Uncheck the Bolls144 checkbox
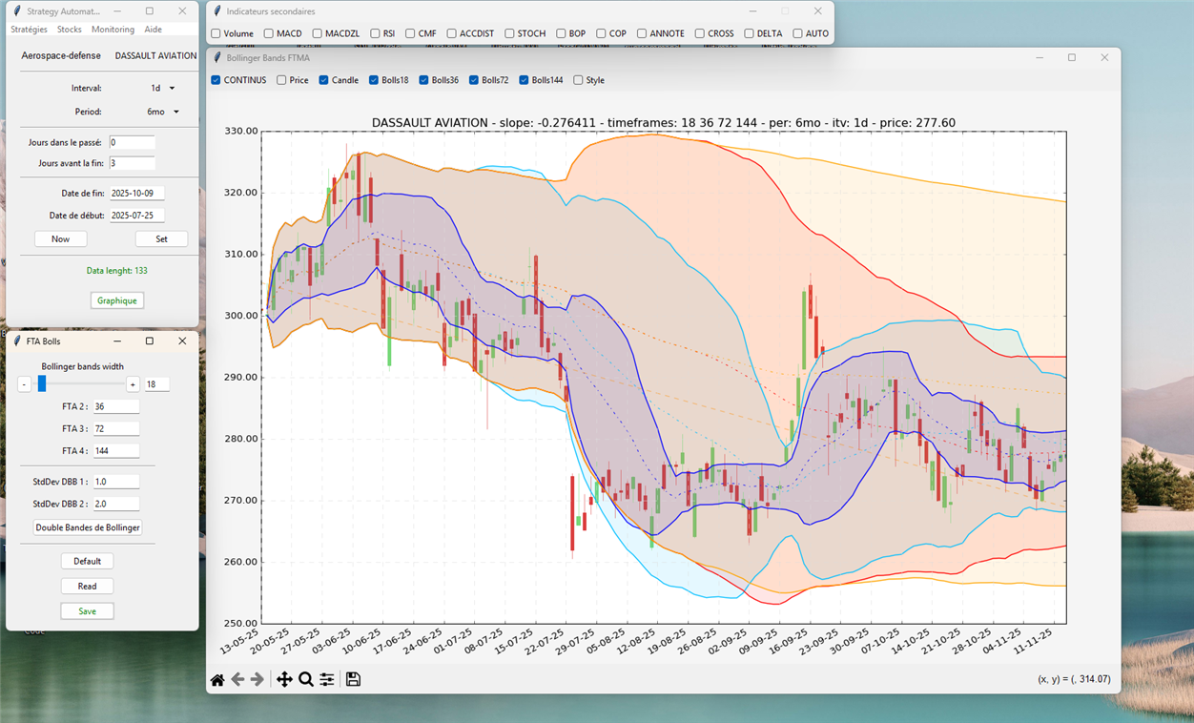This screenshot has width=1194, height=723. tap(524, 80)
